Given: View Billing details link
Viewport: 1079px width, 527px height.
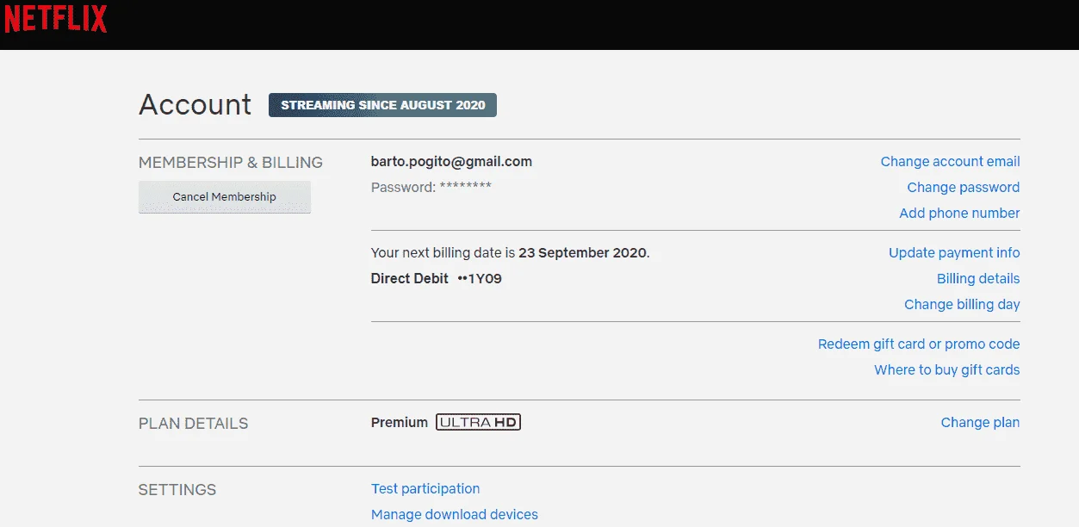Looking at the screenshot, I should click(978, 279).
